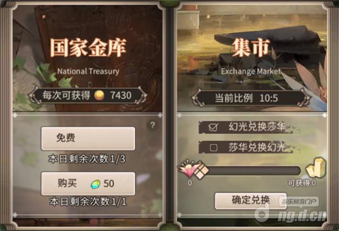Click the 可获得 0 result label
The height and width of the screenshot is (231, 339).
pos(302,183)
